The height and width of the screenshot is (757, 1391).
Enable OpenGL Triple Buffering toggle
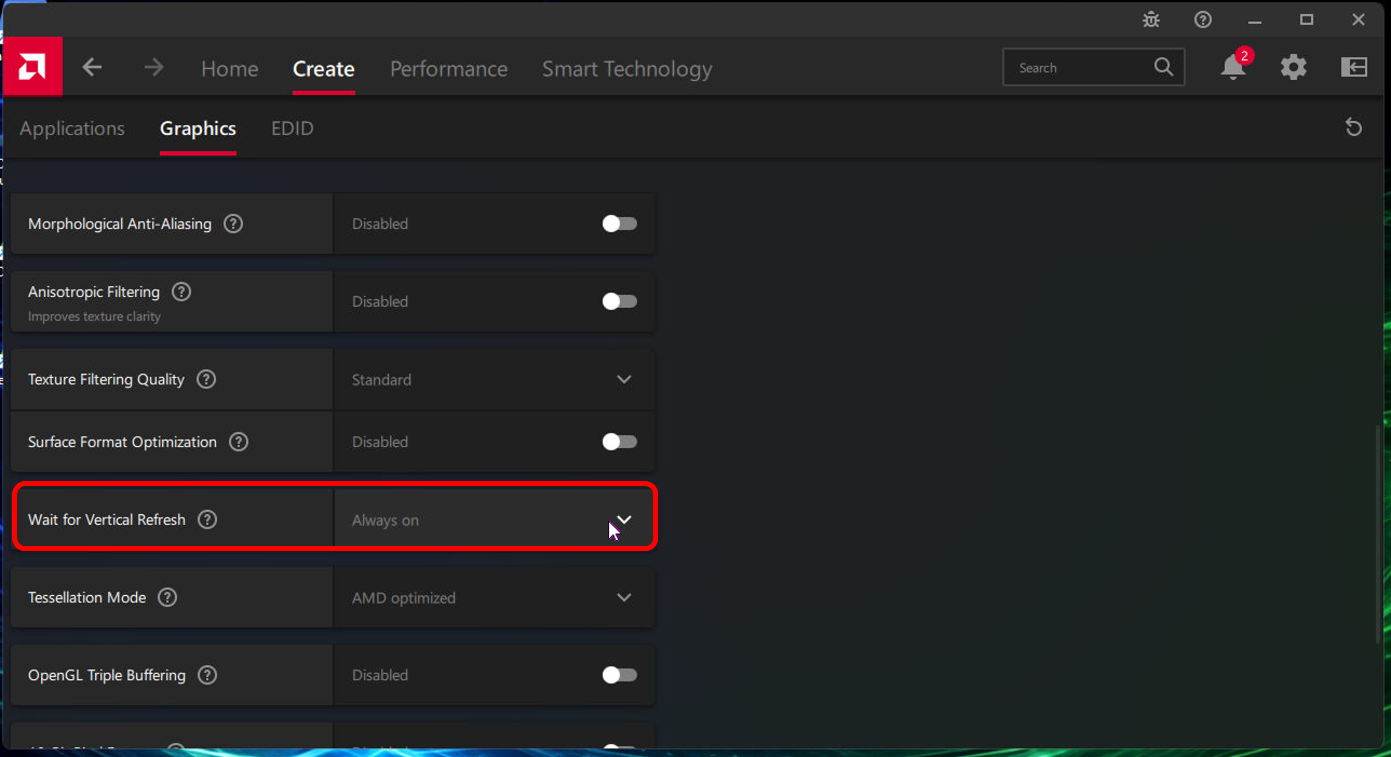click(x=619, y=676)
